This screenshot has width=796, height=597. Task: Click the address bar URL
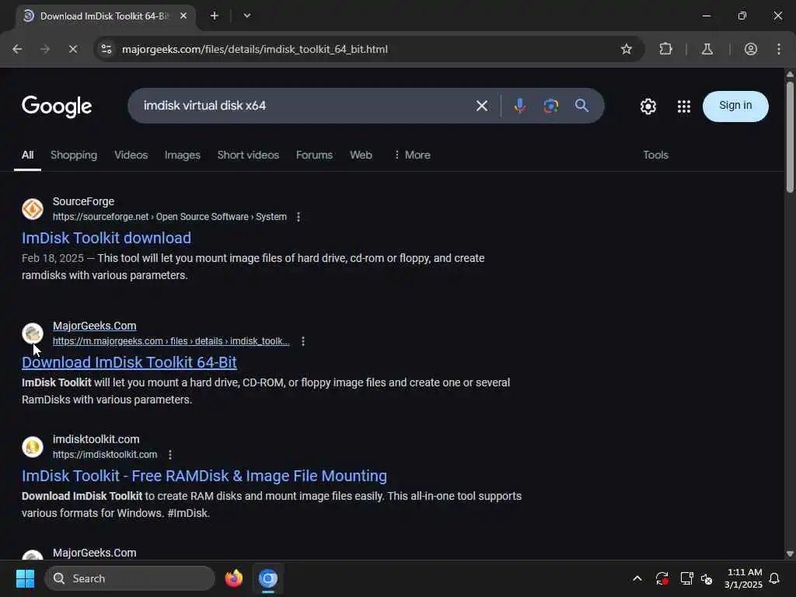[x=255, y=49]
